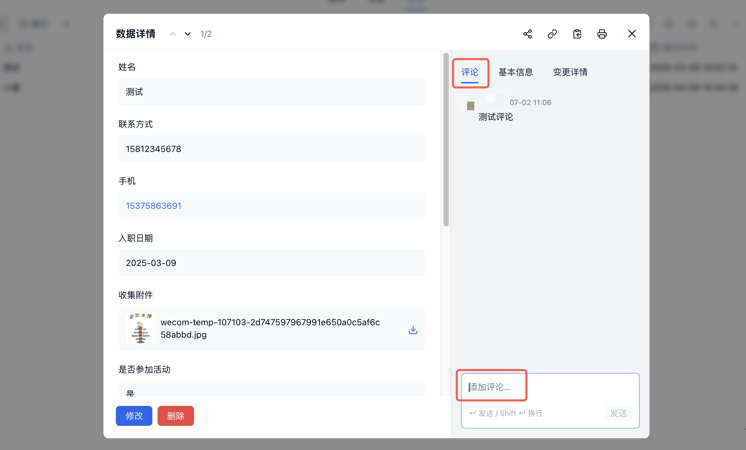Viewport: 746px width, 450px height.
Task: Open the attachment image thumbnail
Action: [140, 328]
